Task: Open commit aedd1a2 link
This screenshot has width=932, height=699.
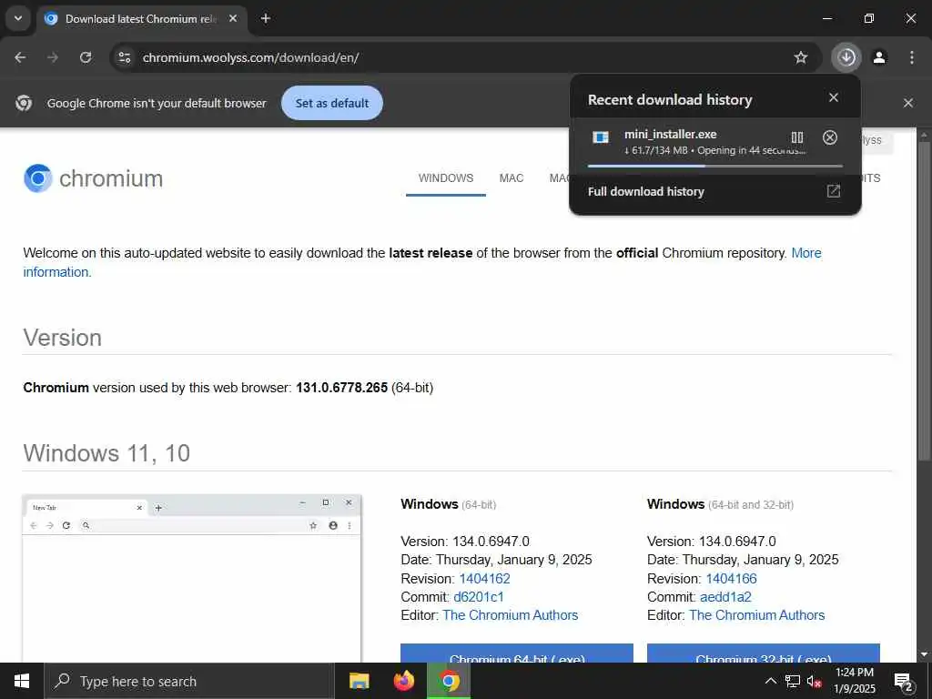Action: (725, 597)
